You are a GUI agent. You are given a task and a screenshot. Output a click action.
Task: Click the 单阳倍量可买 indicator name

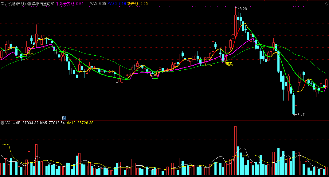(43, 4)
